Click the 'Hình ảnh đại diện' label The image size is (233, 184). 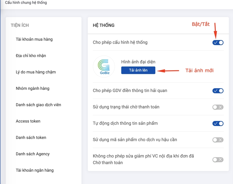138,62
